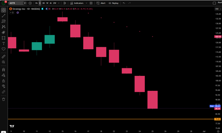Toggle magnet mode snapping
222x133 pixels.
(x=4, y=70)
